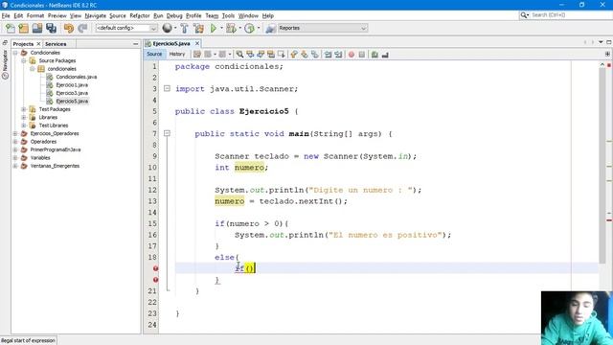The image size is (613, 345).
Task: Select the Projects tab
Action: click(x=23, y=44)
